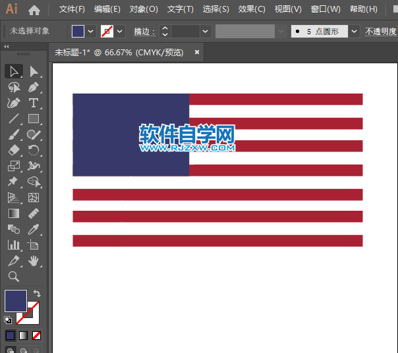This screenshot has width=398, height=353.
Task: Select the Hand tool
Action: (x=34, y=261)
